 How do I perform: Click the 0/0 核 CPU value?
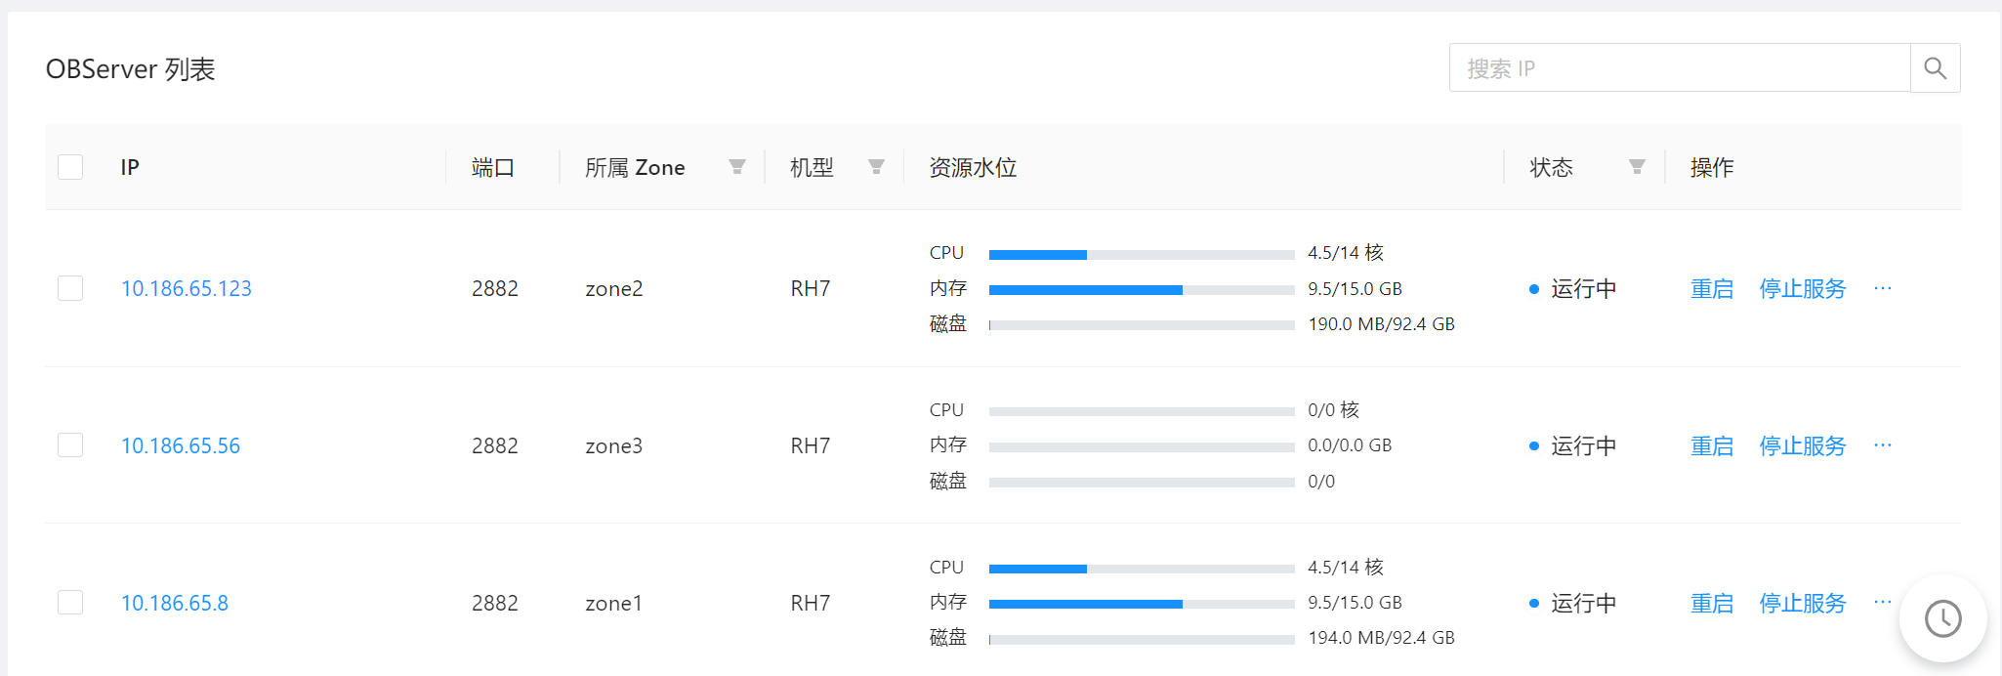click(x=1334, y=409)
